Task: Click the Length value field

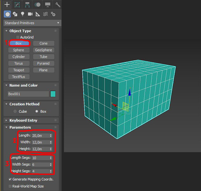Action: 40,136
